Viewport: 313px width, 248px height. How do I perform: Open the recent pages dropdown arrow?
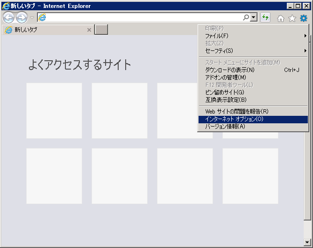click(32, 18)
